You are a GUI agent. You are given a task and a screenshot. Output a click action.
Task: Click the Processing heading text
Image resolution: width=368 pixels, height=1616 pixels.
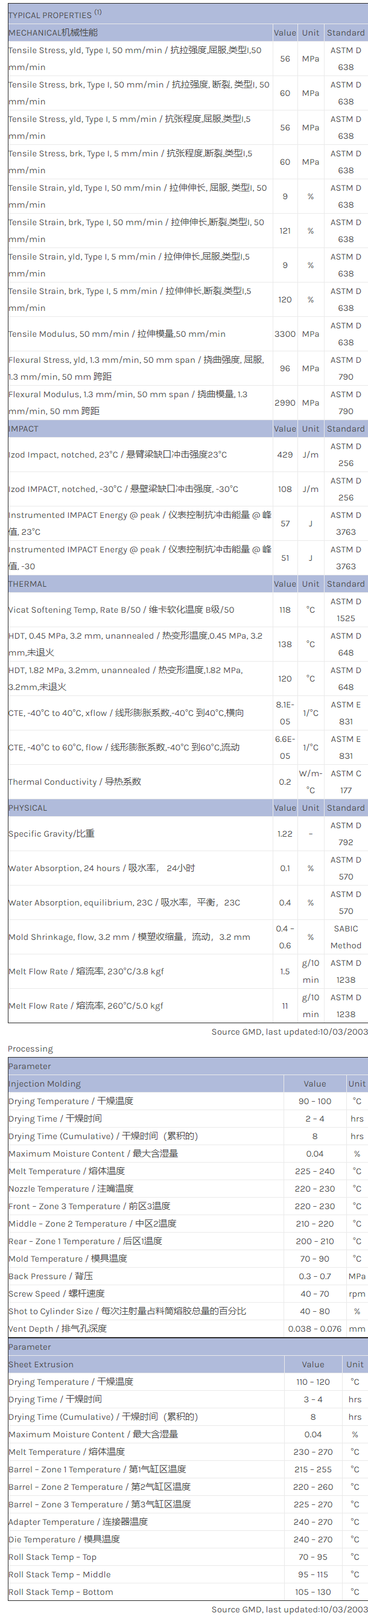pos(31,1049)
